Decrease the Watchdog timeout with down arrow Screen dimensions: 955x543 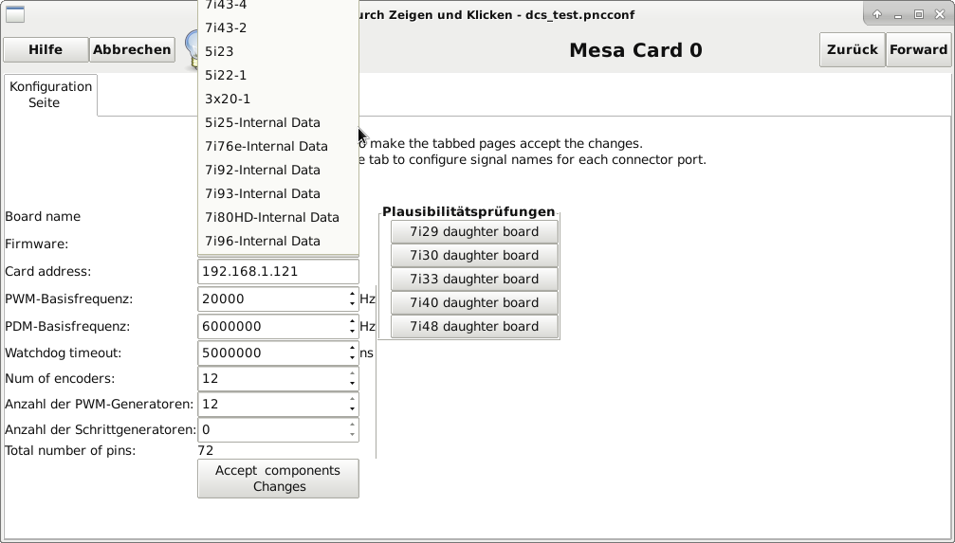(x=352, y=358)
